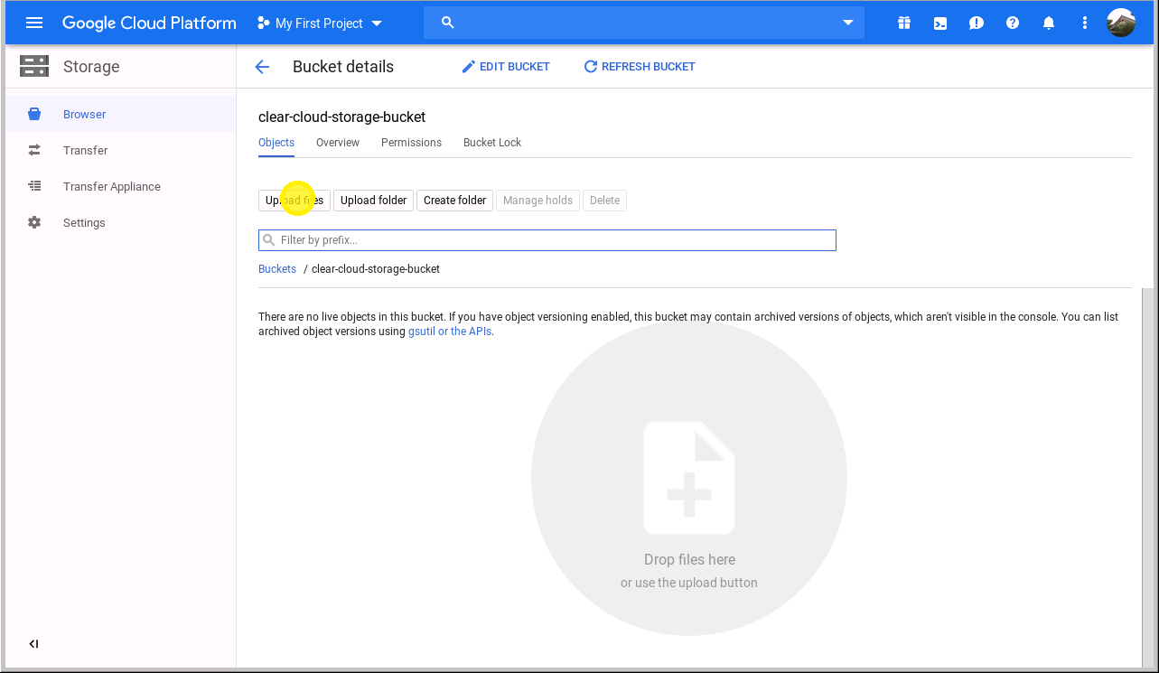Collapse the sidebar with the chevron

click(x=33, y=644)
